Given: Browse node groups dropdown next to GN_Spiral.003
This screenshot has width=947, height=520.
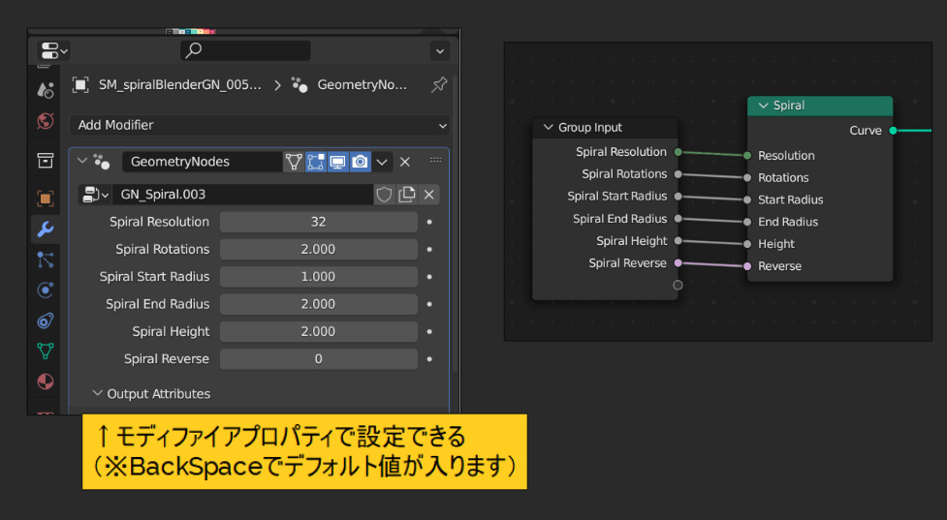Looking at the screenshot, I should 95,195.
